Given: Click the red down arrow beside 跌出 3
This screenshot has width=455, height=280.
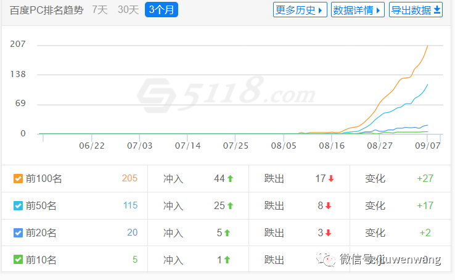Looking at the screenshot, I should (x=328, y=233).
